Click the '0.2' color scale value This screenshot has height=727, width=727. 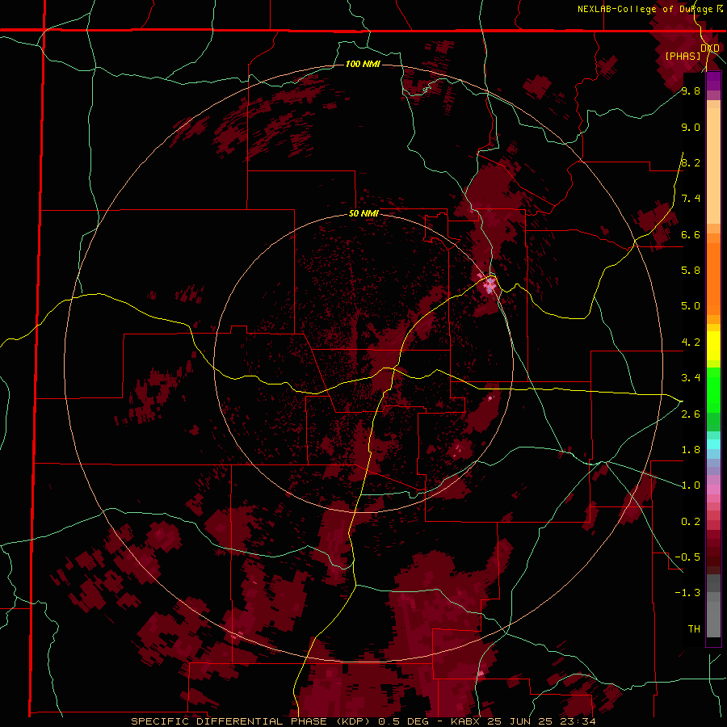point(691,521)
